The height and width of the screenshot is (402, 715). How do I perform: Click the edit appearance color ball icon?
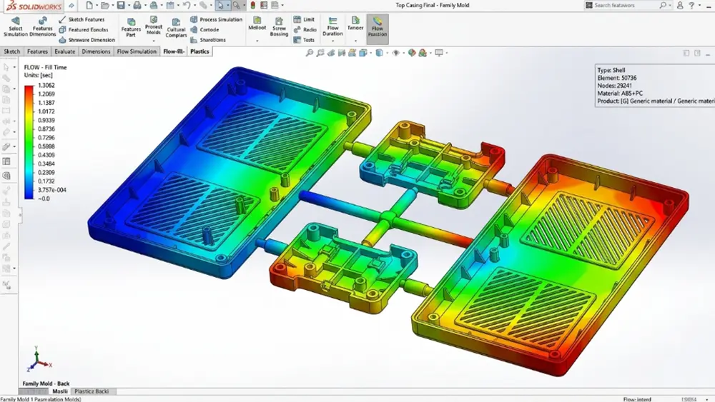click(412, 53)
